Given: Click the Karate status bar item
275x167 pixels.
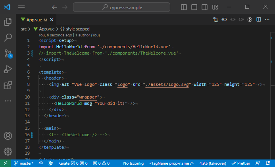Looking at the screenshot, I should [73, 163].
